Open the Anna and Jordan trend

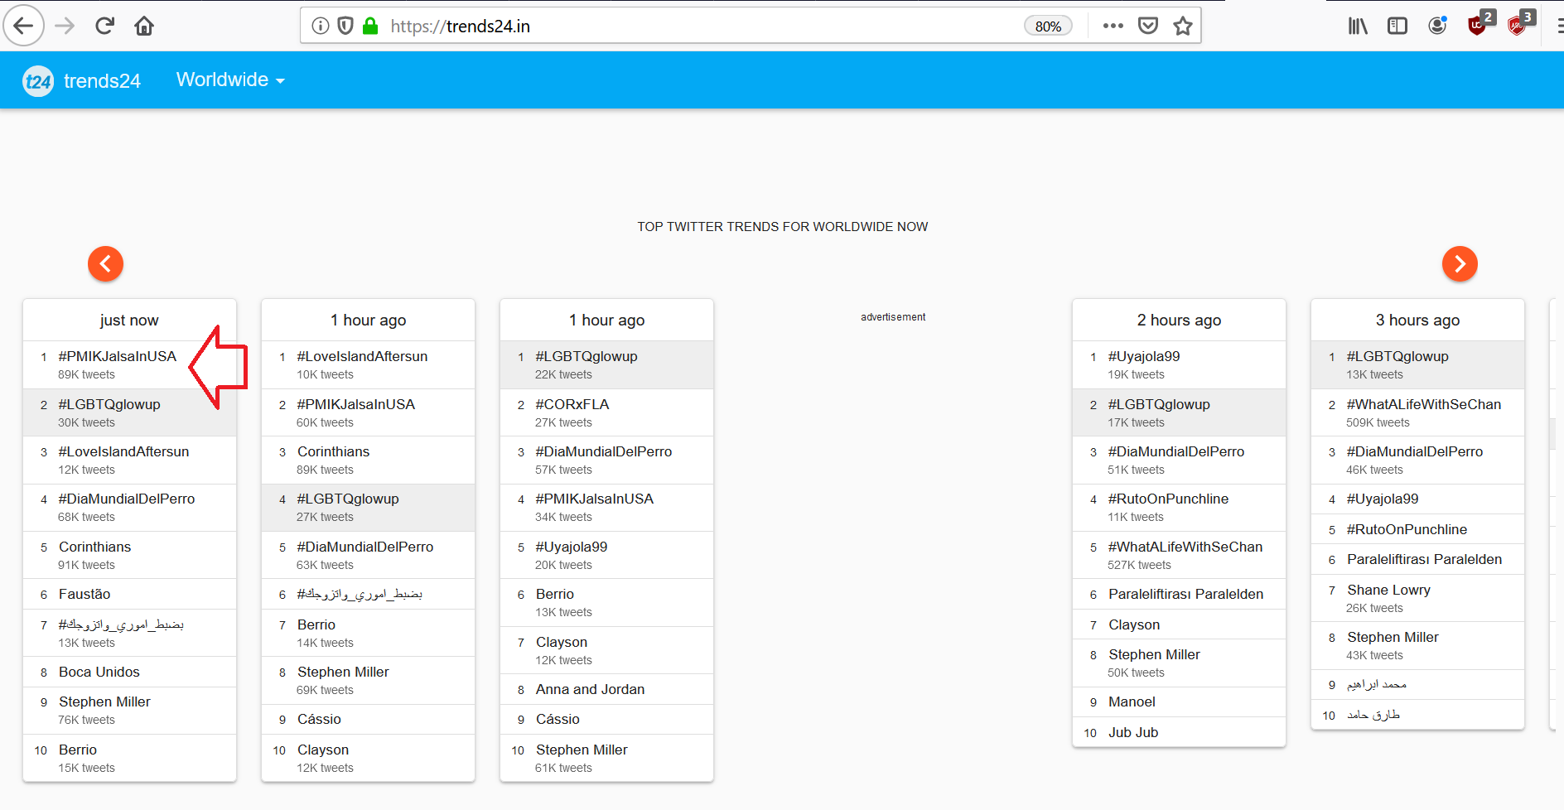point(590,689)
